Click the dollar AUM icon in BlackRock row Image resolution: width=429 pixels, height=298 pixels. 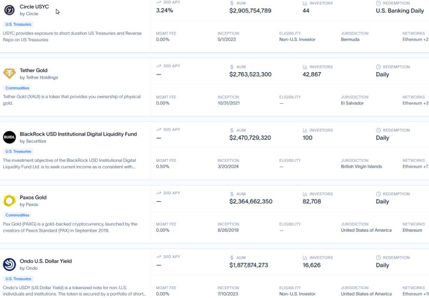(x=232, y=130)
